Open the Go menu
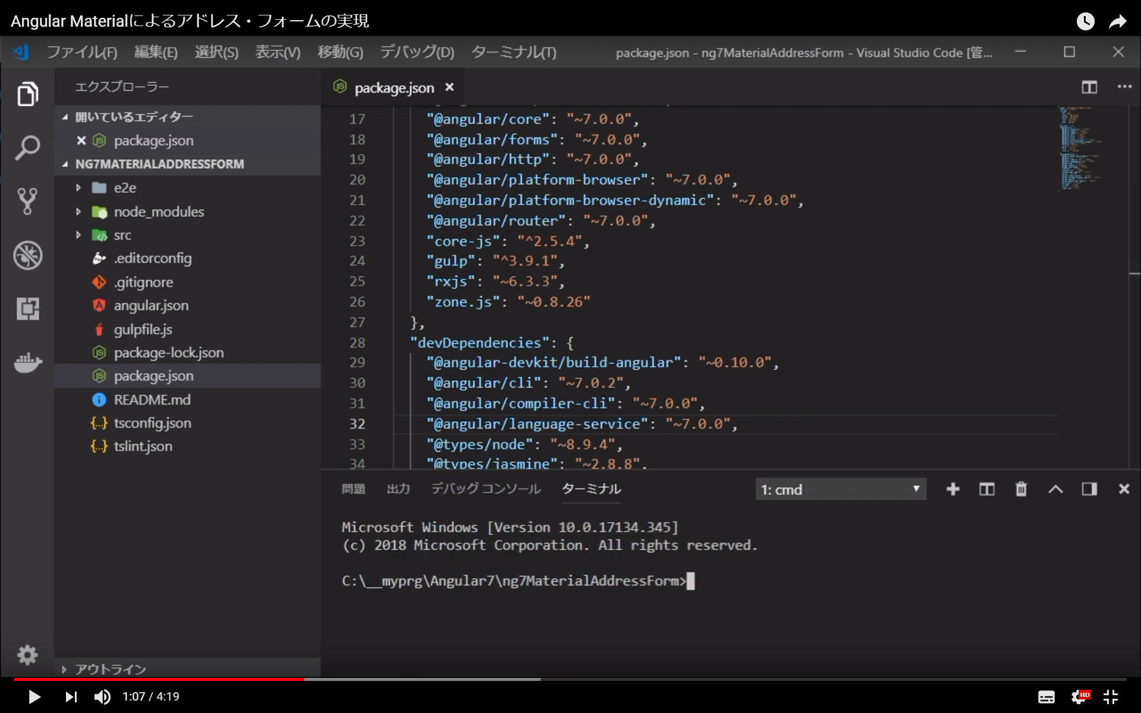Viewport: 1141px width, 713px height. pos(341,52)
